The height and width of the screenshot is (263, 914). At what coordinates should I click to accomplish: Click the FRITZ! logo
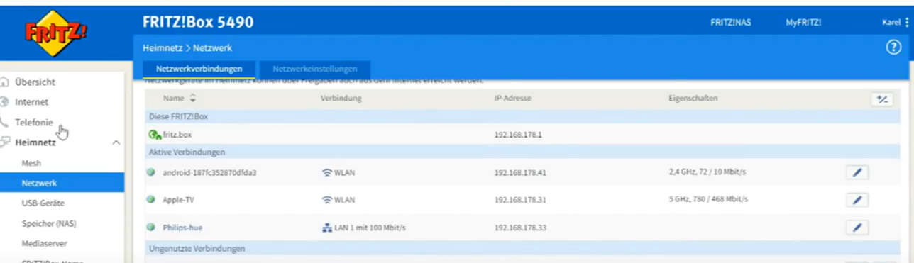pos(55,33)
